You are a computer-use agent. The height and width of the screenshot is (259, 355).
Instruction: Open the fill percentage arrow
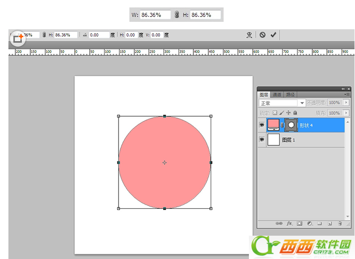tap(346, 113)
